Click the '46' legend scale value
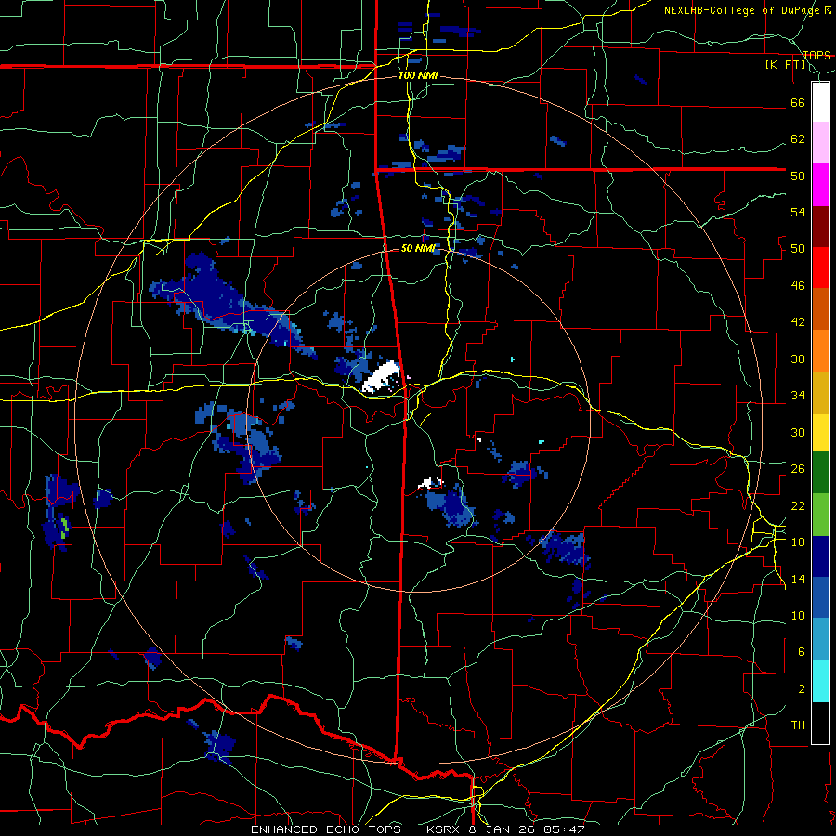The image size is (836, 836). 798,285
